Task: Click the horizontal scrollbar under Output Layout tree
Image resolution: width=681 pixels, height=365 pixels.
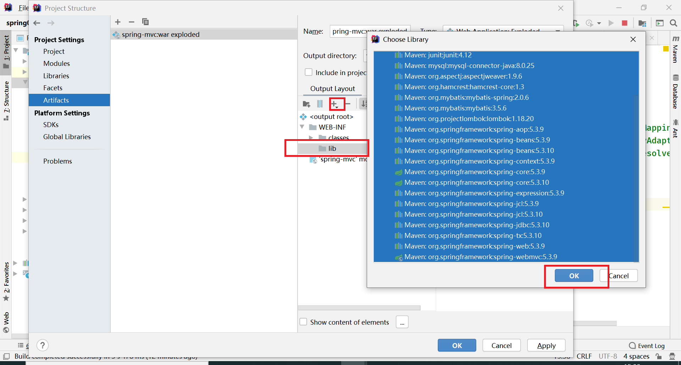Action: coord(359,308)
